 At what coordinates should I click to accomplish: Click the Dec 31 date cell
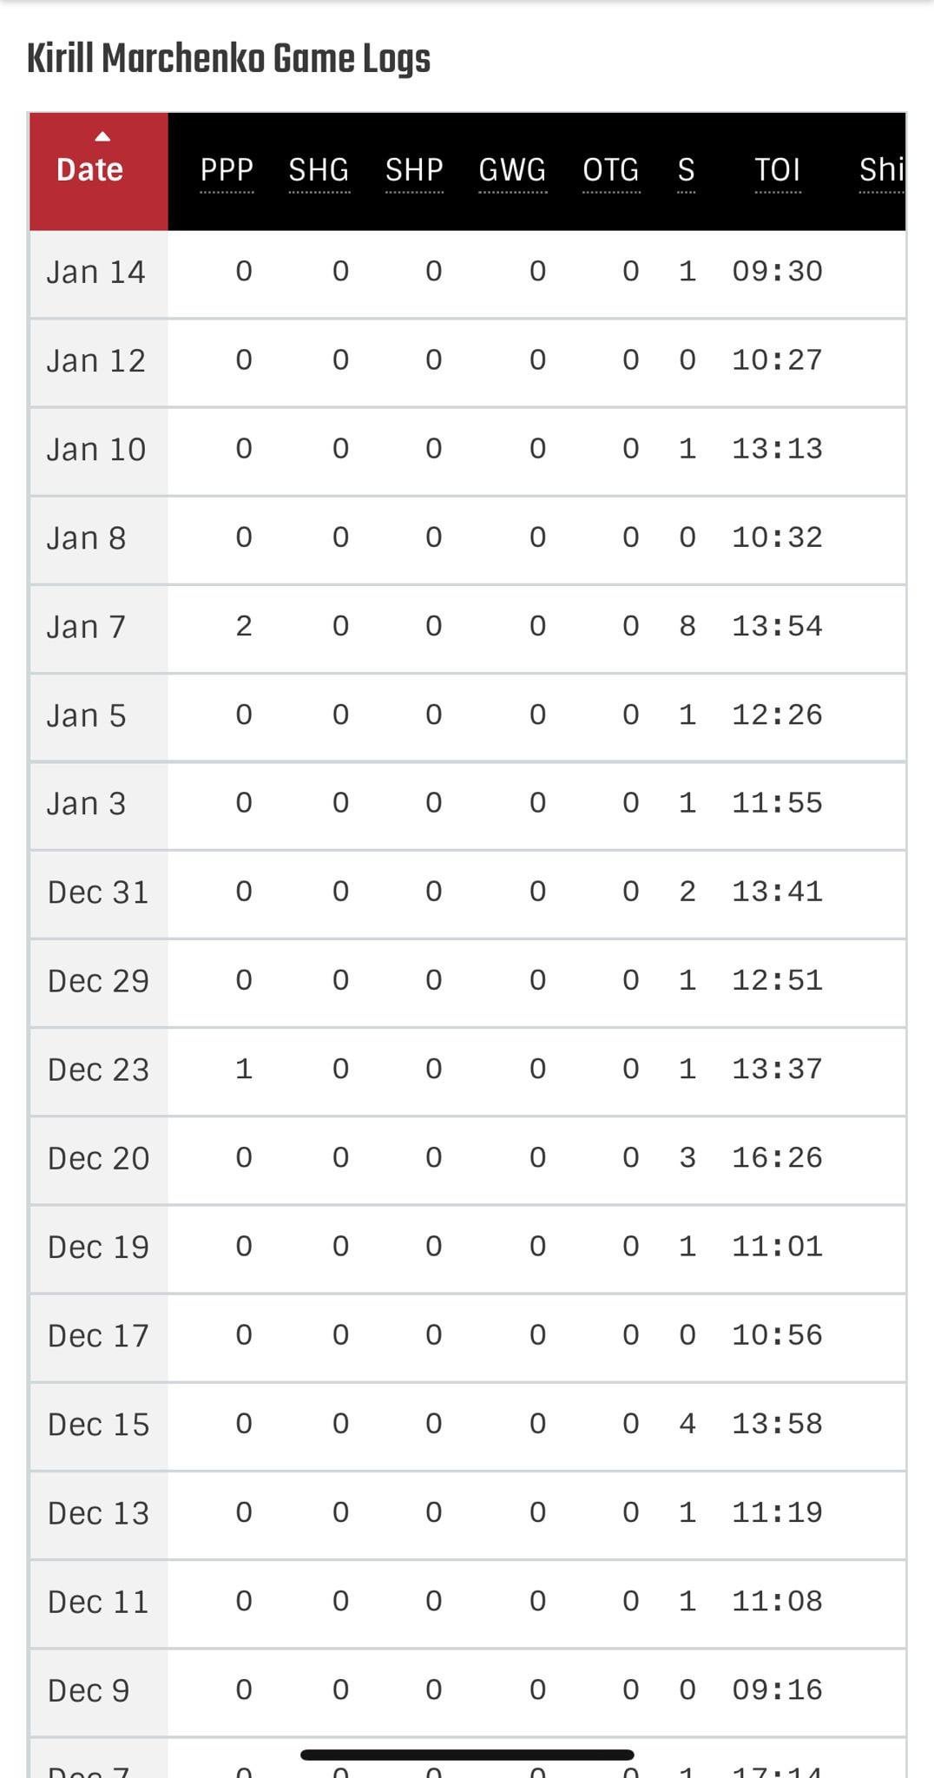point(98,892)
